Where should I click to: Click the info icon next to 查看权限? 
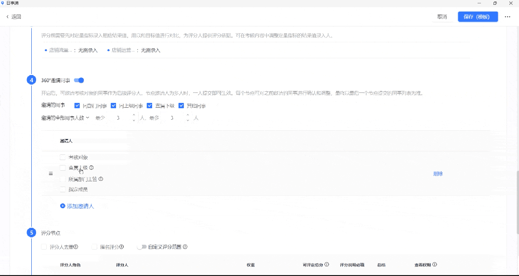(435, 264)
